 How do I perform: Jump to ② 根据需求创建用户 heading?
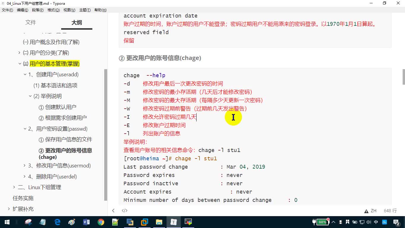tap(63, 118)
